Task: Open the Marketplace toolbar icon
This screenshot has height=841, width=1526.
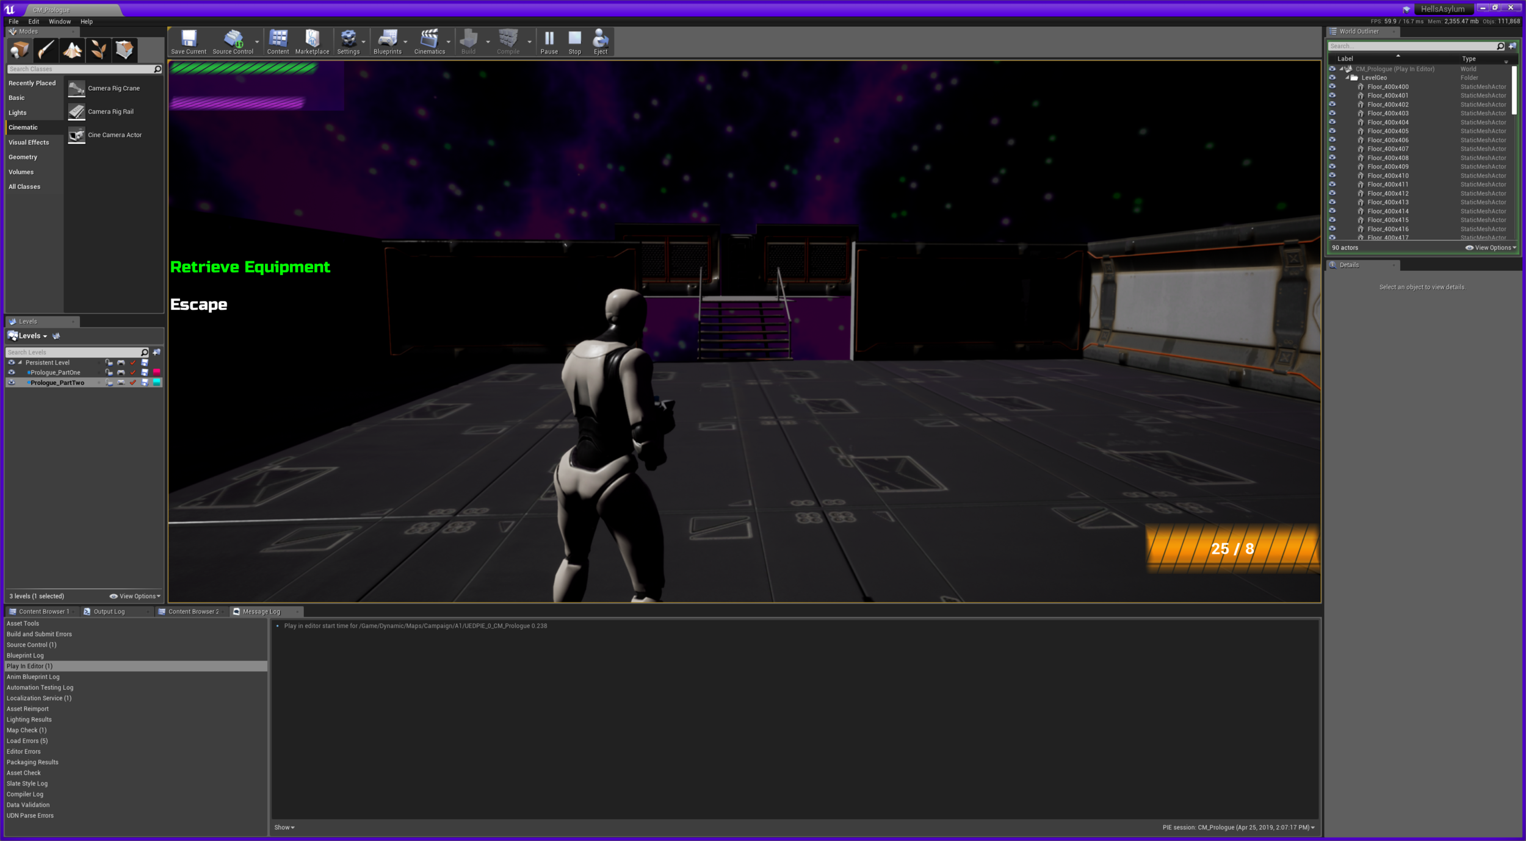Action: [312, 40]
